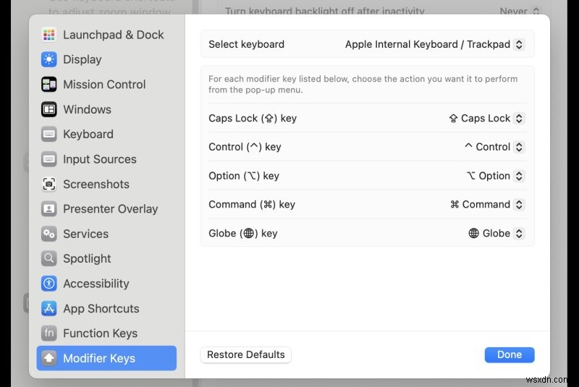This screenshot has height=387, width=579.
Task: Select the Services gears icon
Action: [x=48, y=234]
